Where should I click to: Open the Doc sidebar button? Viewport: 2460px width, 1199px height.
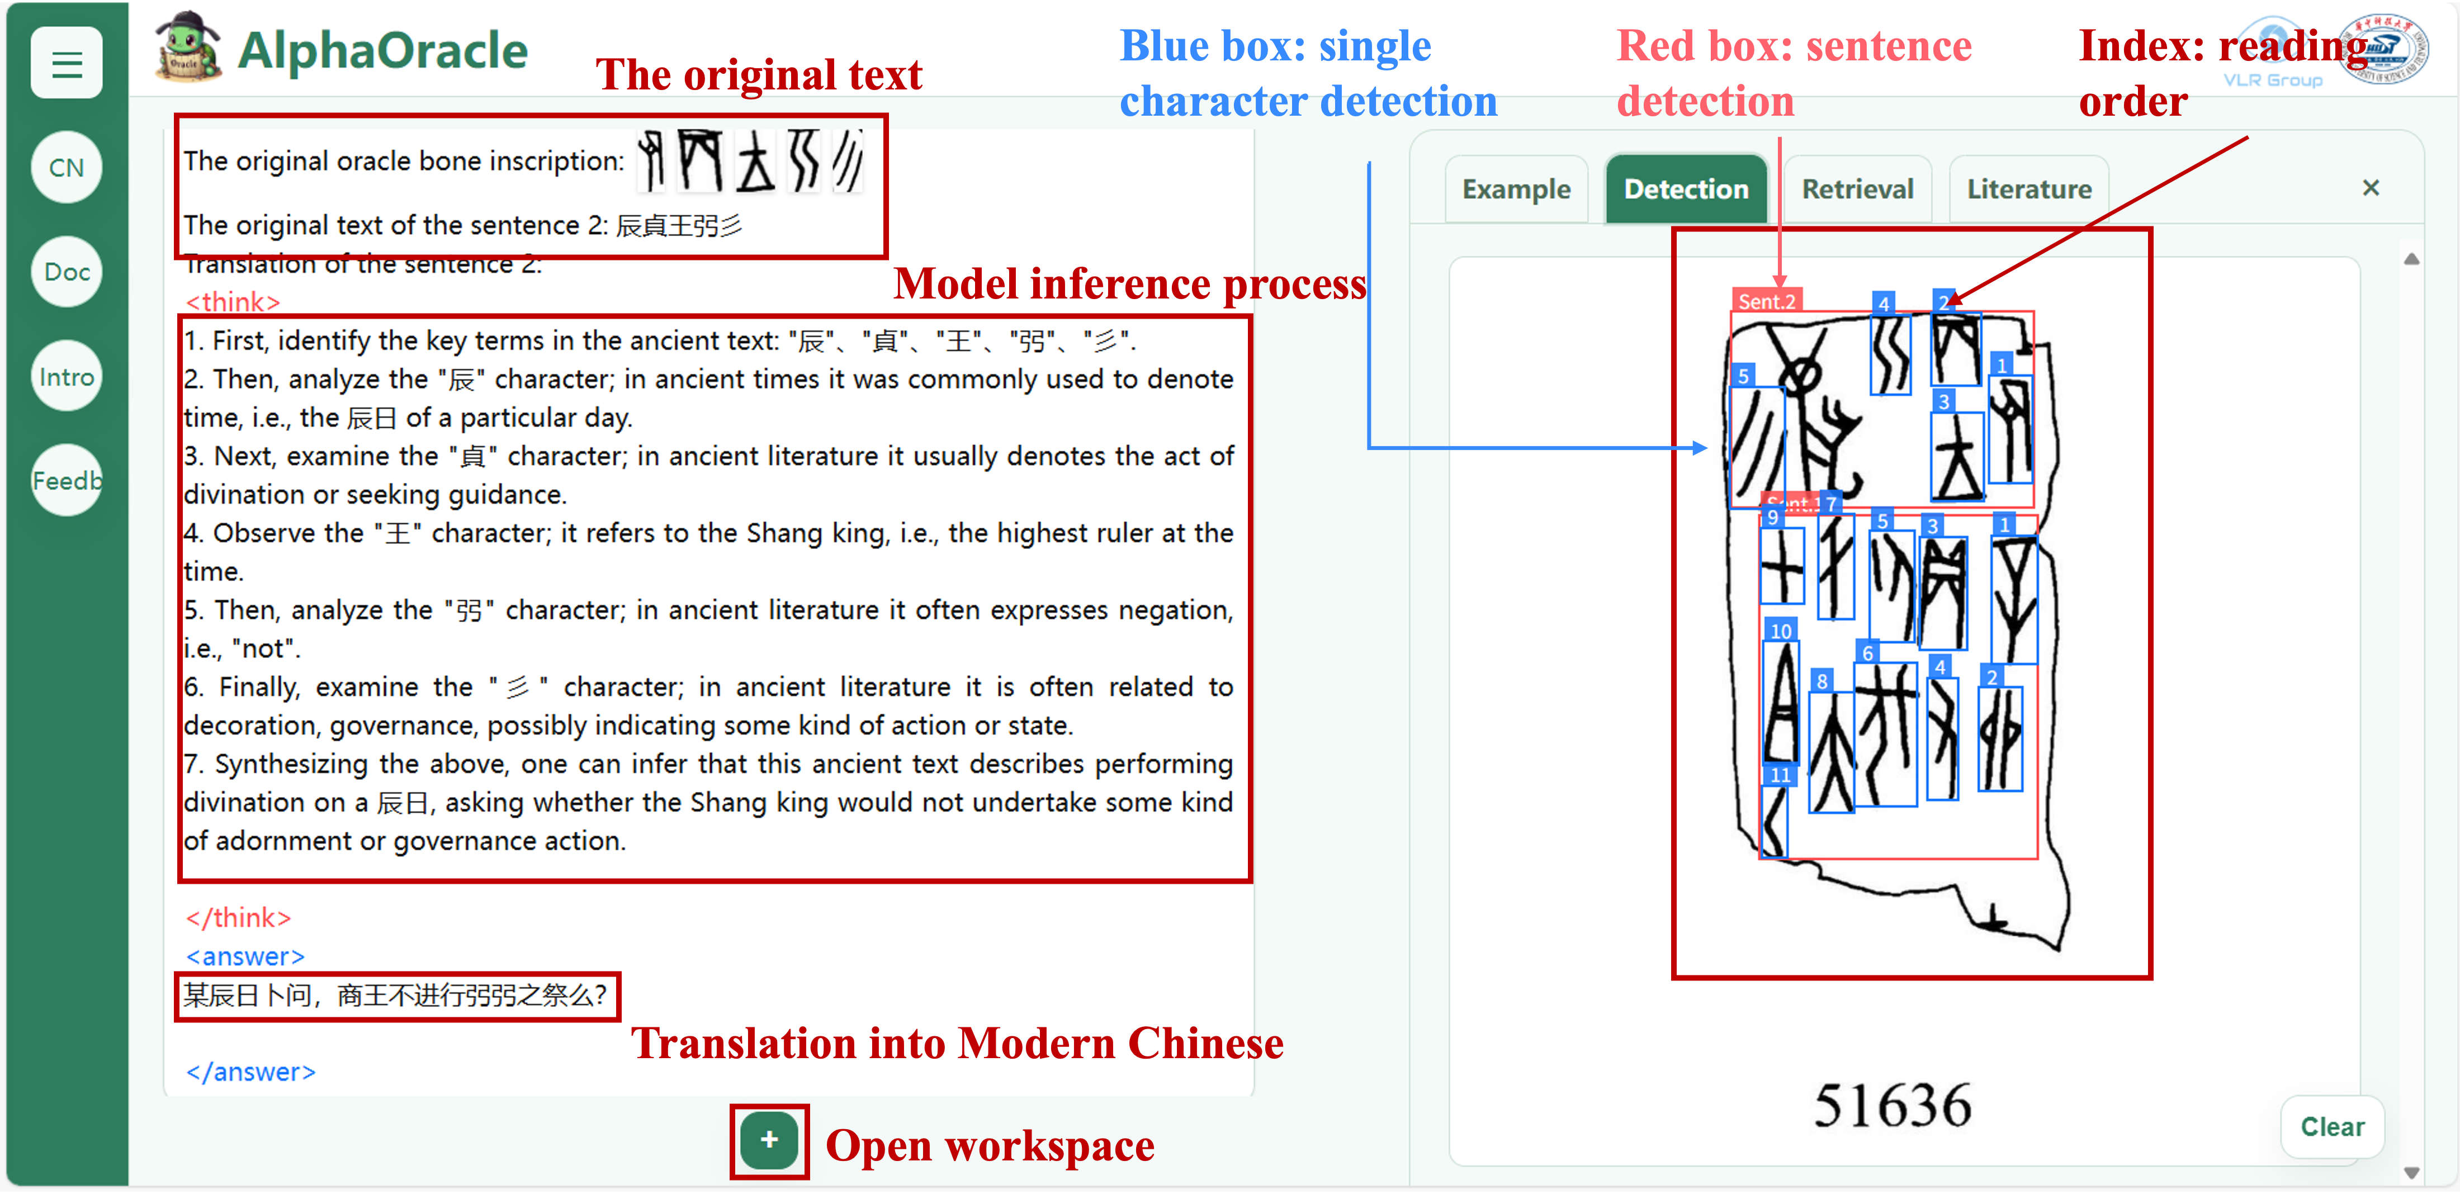coord(66,272)
